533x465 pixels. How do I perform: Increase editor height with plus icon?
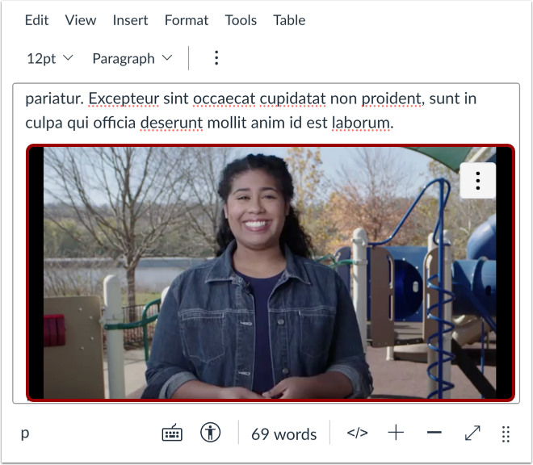396,433
